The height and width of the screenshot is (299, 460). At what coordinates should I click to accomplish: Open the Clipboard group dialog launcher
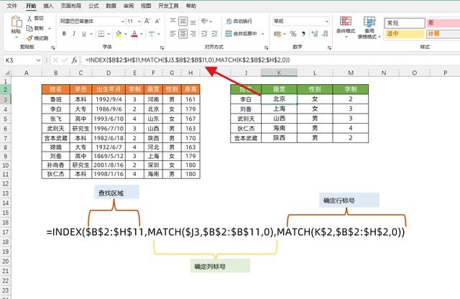(53, 47)
